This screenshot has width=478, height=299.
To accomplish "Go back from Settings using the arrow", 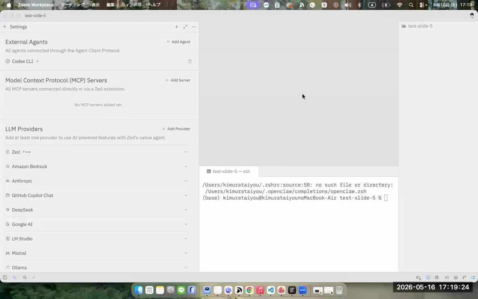I will click(5, 27).
